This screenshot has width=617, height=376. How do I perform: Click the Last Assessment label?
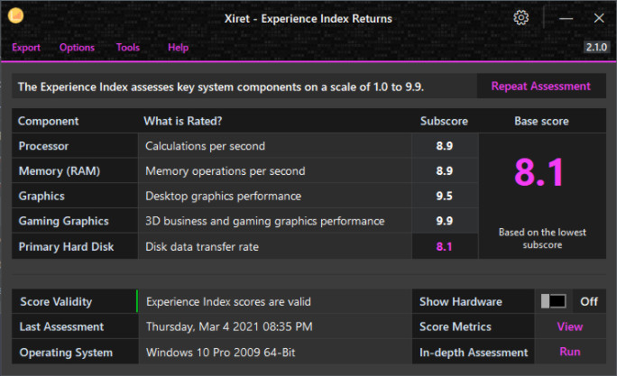tap(61, 326)
